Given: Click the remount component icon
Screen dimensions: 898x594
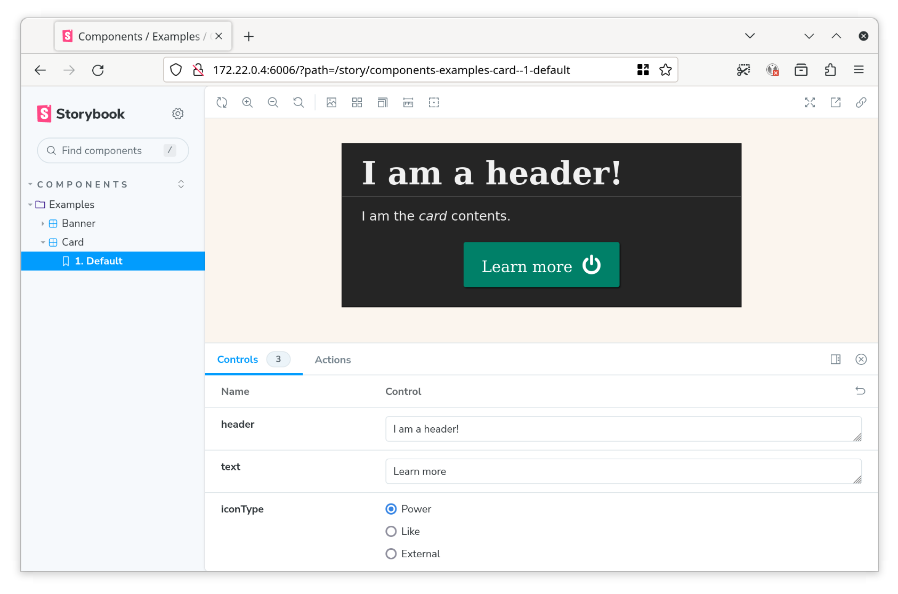Looking at the screenshot, I should tap(222, 103).
